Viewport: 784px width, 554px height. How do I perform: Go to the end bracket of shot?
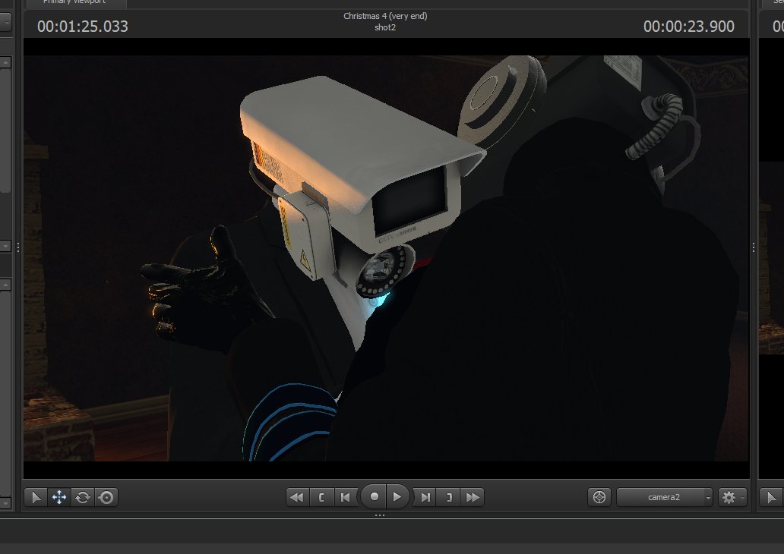coord(449,497)
